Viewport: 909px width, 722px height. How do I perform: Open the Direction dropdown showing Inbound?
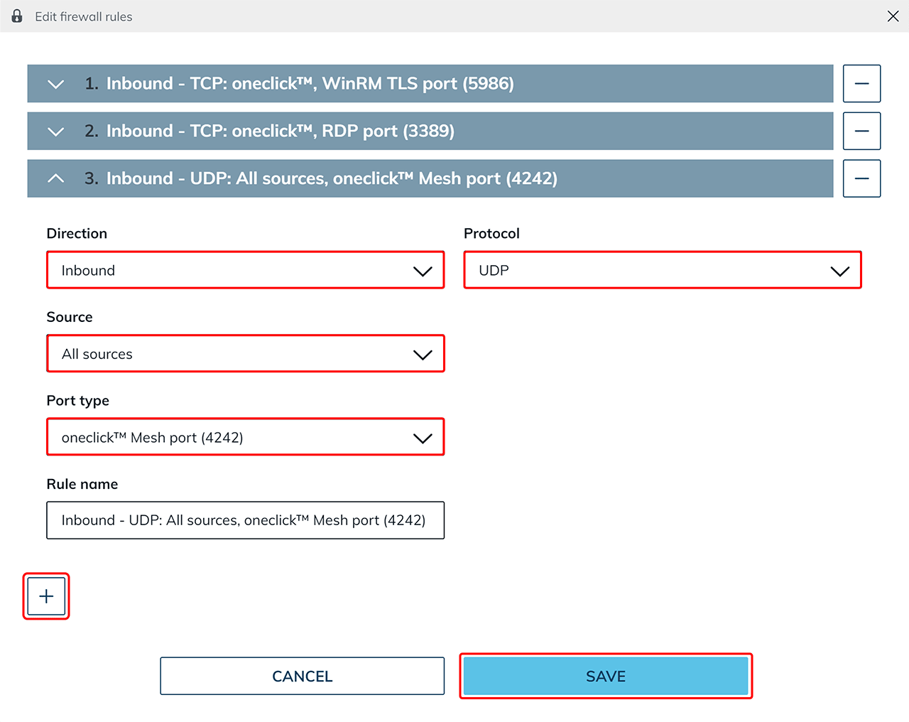point(245,270)
